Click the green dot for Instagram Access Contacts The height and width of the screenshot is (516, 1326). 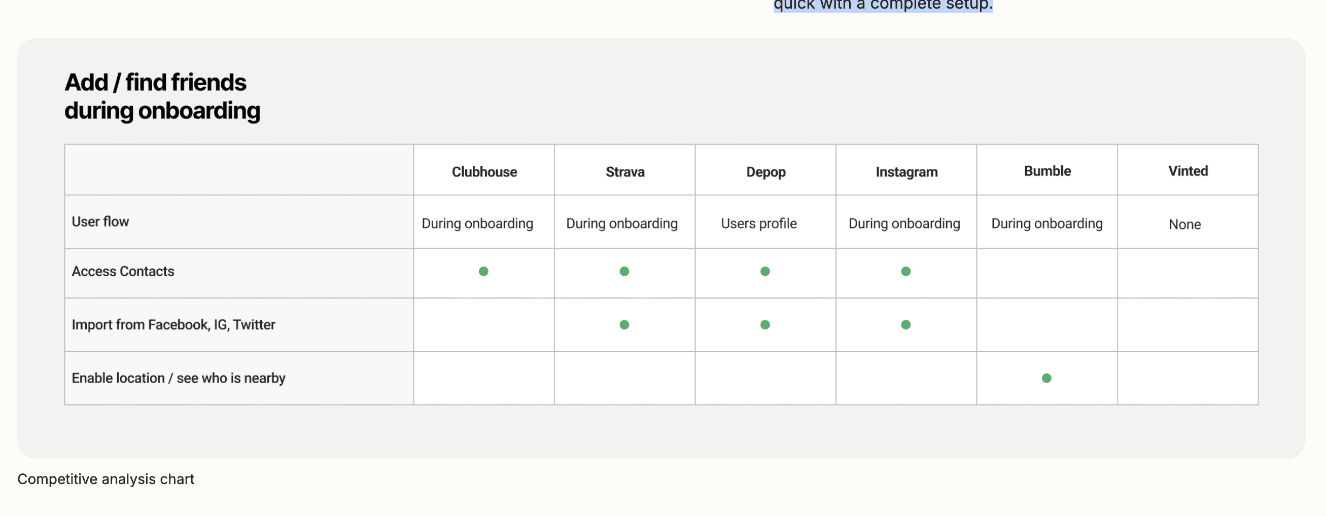coord(906,271)
